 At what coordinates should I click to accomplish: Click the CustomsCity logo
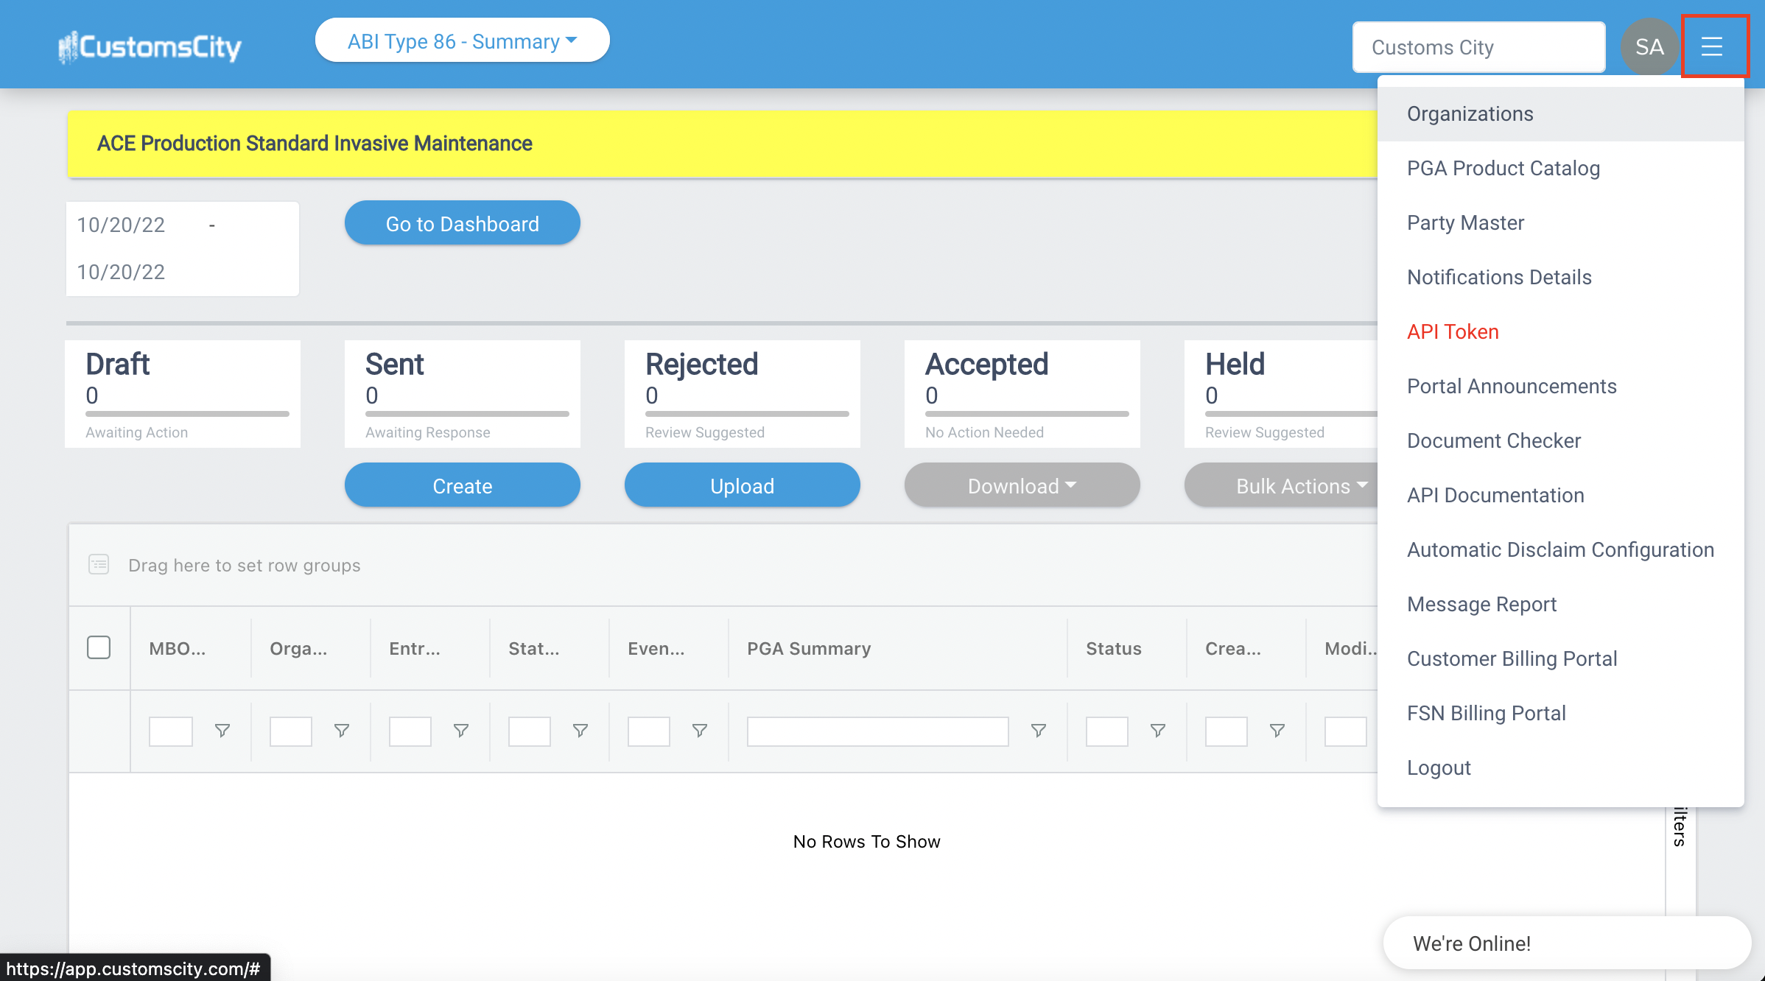point(150,47)
